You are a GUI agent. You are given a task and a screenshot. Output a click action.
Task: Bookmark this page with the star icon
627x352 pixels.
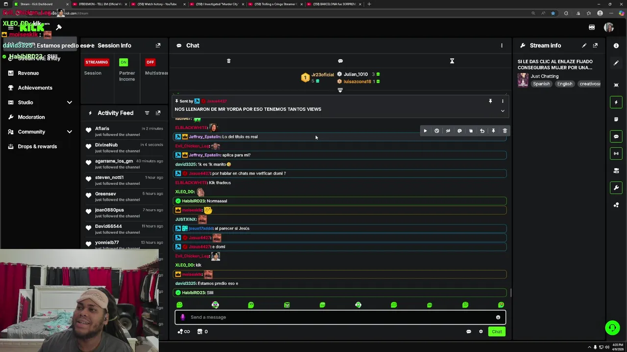[x=553, y=13]
